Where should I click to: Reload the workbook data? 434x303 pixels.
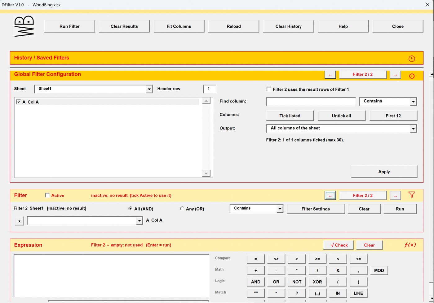[x=234, y=26]
